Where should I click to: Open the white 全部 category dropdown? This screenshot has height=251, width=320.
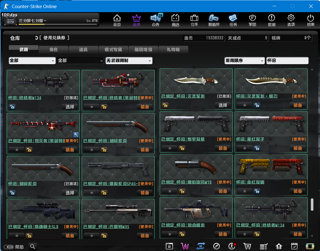(x=32, y=61)
